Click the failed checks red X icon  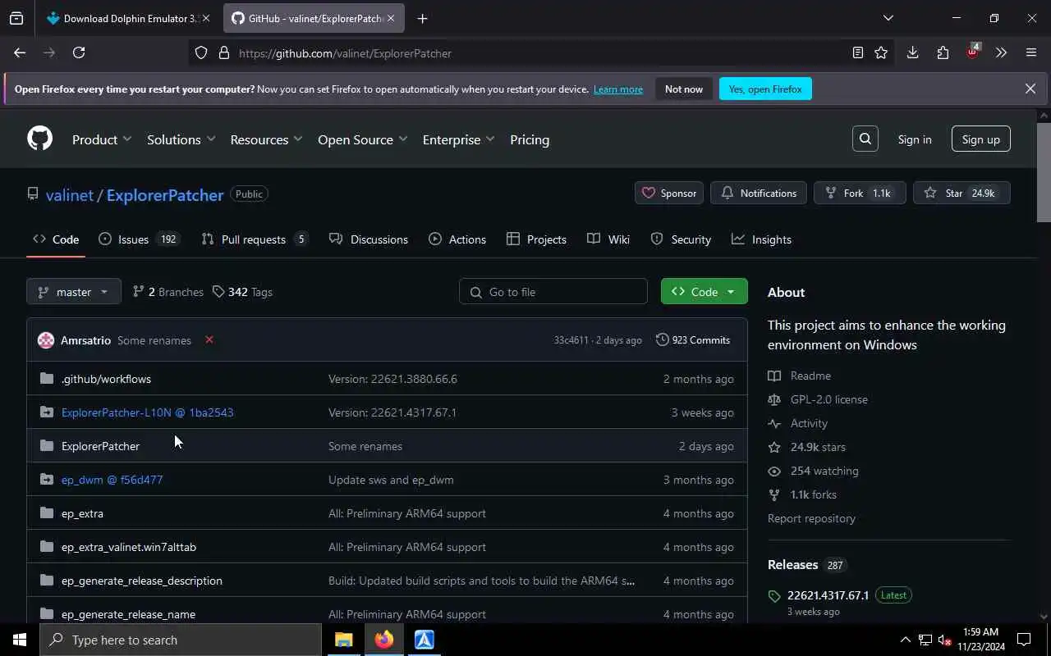(209, 339)
